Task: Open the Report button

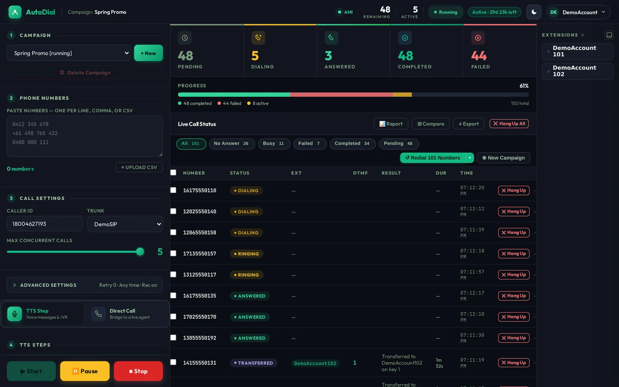Action: point(391,124)
